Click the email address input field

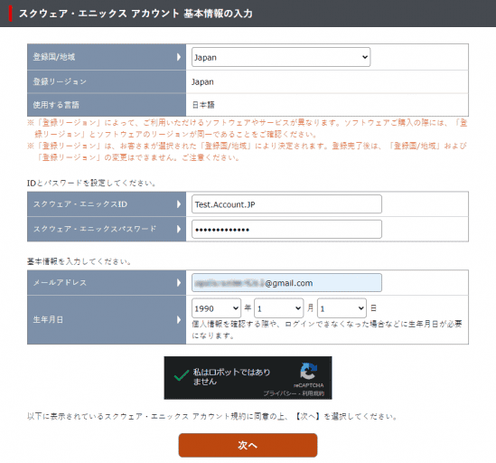286,282
